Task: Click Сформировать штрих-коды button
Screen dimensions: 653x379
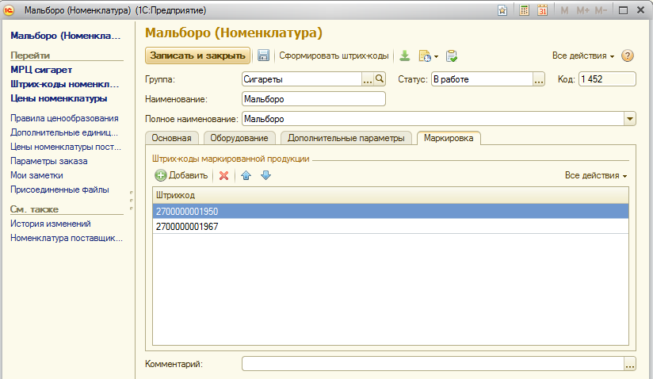Action: tap(334, 56)
